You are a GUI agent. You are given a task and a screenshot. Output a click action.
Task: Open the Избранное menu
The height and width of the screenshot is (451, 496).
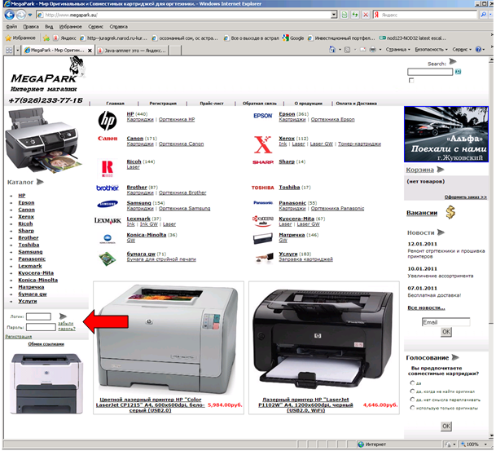coord(71,27)
